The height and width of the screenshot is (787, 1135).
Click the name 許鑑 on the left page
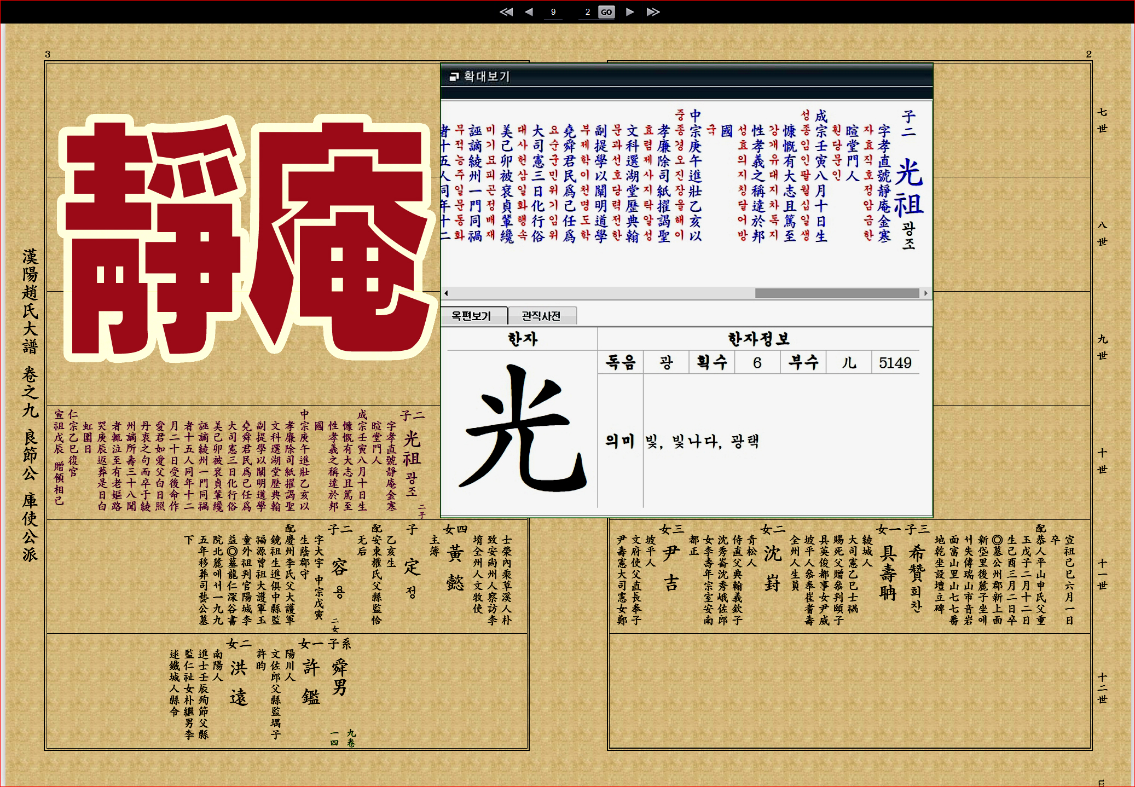[310, 682]
